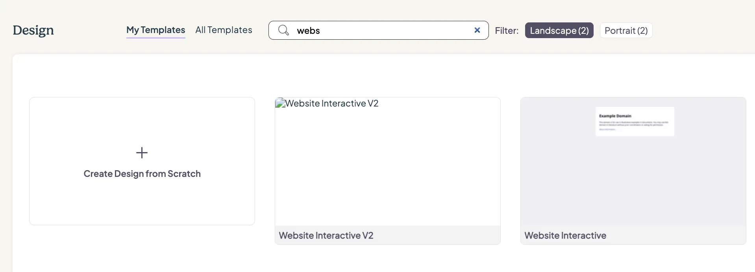Click the "Create Design from Scratch" text

click(x=142, y=174)
